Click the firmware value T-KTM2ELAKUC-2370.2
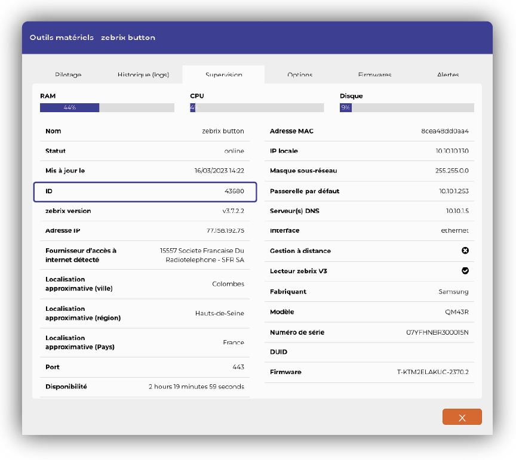 click(x=432, y=372)
